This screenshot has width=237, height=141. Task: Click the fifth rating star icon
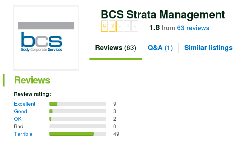pyautogui.click(x=135, y=26)
